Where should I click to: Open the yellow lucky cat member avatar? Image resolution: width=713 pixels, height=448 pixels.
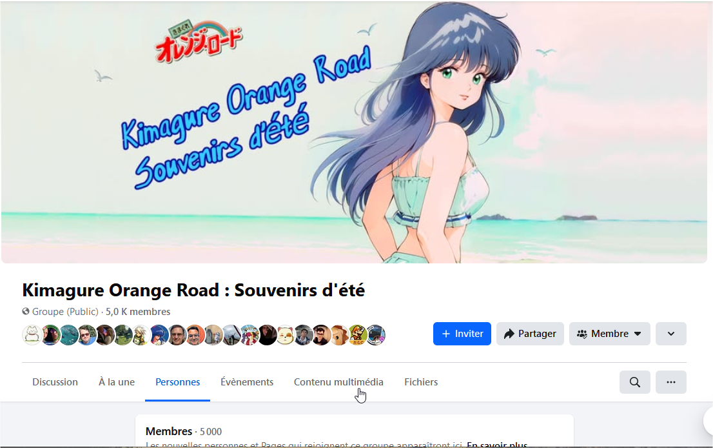click(285, 335)
